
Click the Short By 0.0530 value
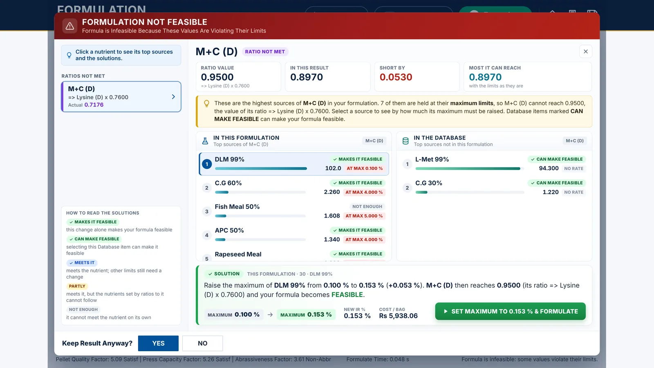coord(396,77)
